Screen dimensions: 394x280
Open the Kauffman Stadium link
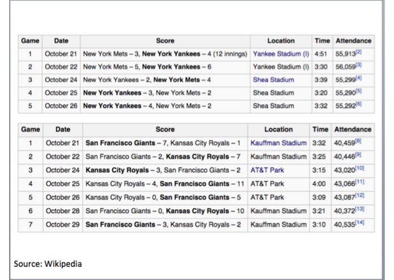[278, 143]
